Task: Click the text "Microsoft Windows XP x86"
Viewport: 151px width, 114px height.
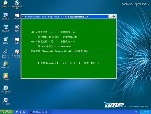Action: (x=57, y=51)
